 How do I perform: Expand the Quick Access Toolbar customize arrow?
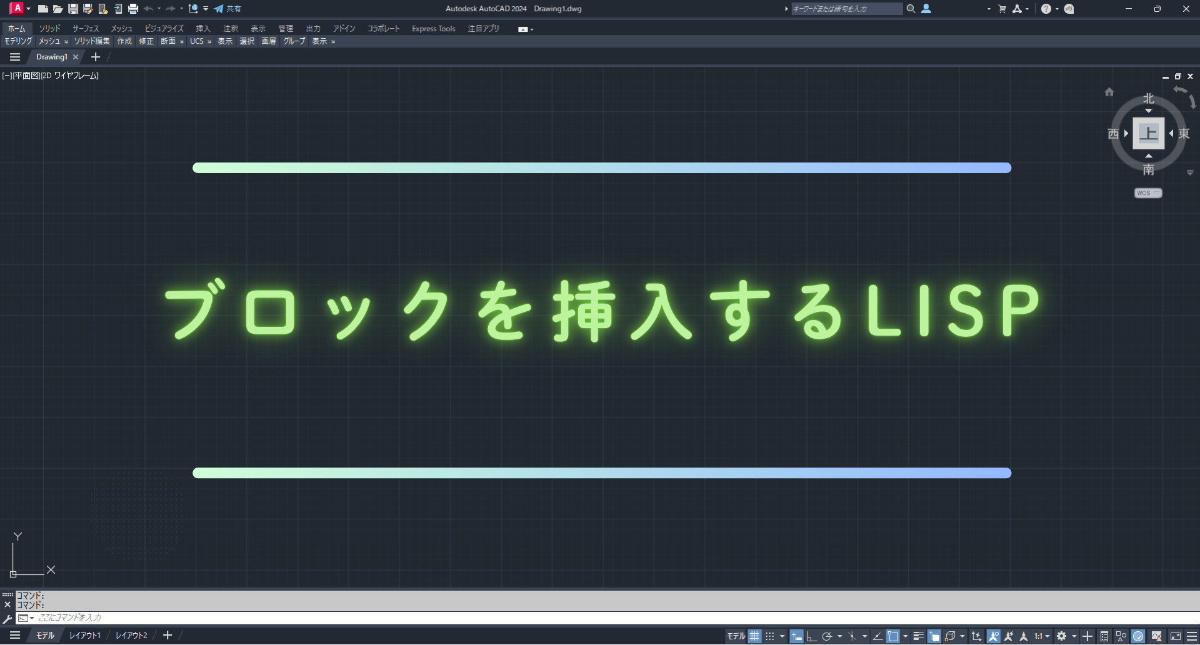click(x=206, y=9)
